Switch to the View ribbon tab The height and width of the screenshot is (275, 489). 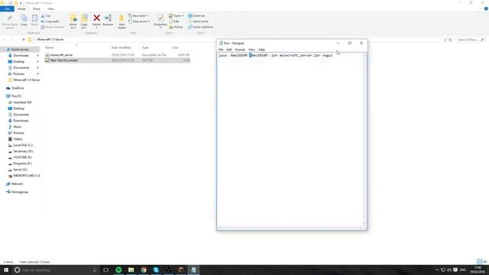[x=50, y=8]
